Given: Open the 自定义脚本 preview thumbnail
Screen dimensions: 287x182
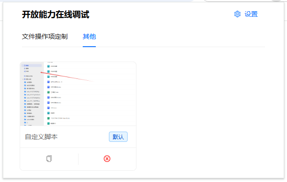Looking at the screenshot, I should (x=78, y=94).
